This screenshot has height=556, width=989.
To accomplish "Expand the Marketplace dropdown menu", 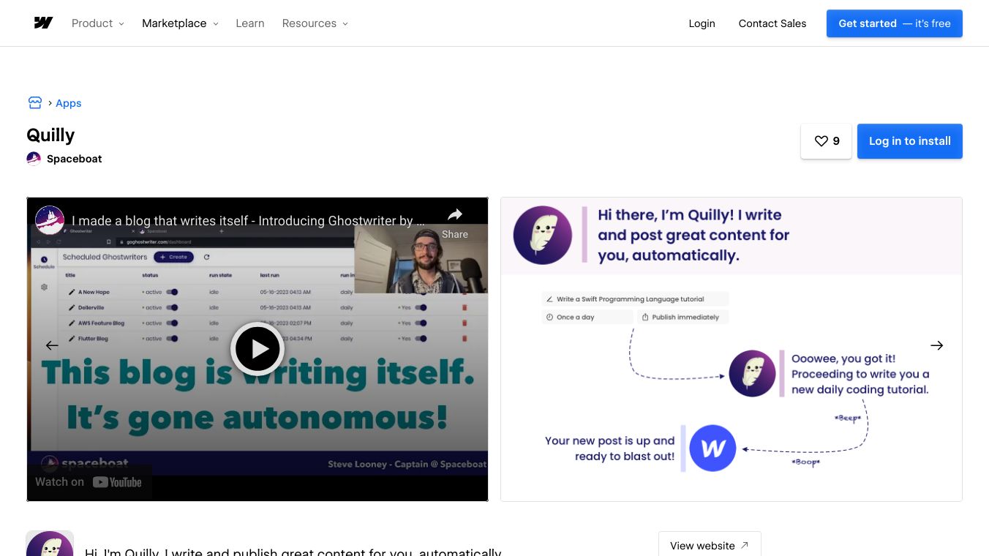I will (181, 23).
